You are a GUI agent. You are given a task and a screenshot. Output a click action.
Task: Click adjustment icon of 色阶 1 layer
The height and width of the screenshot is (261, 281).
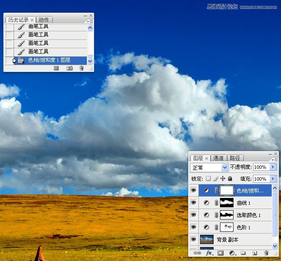pos(206,227)
